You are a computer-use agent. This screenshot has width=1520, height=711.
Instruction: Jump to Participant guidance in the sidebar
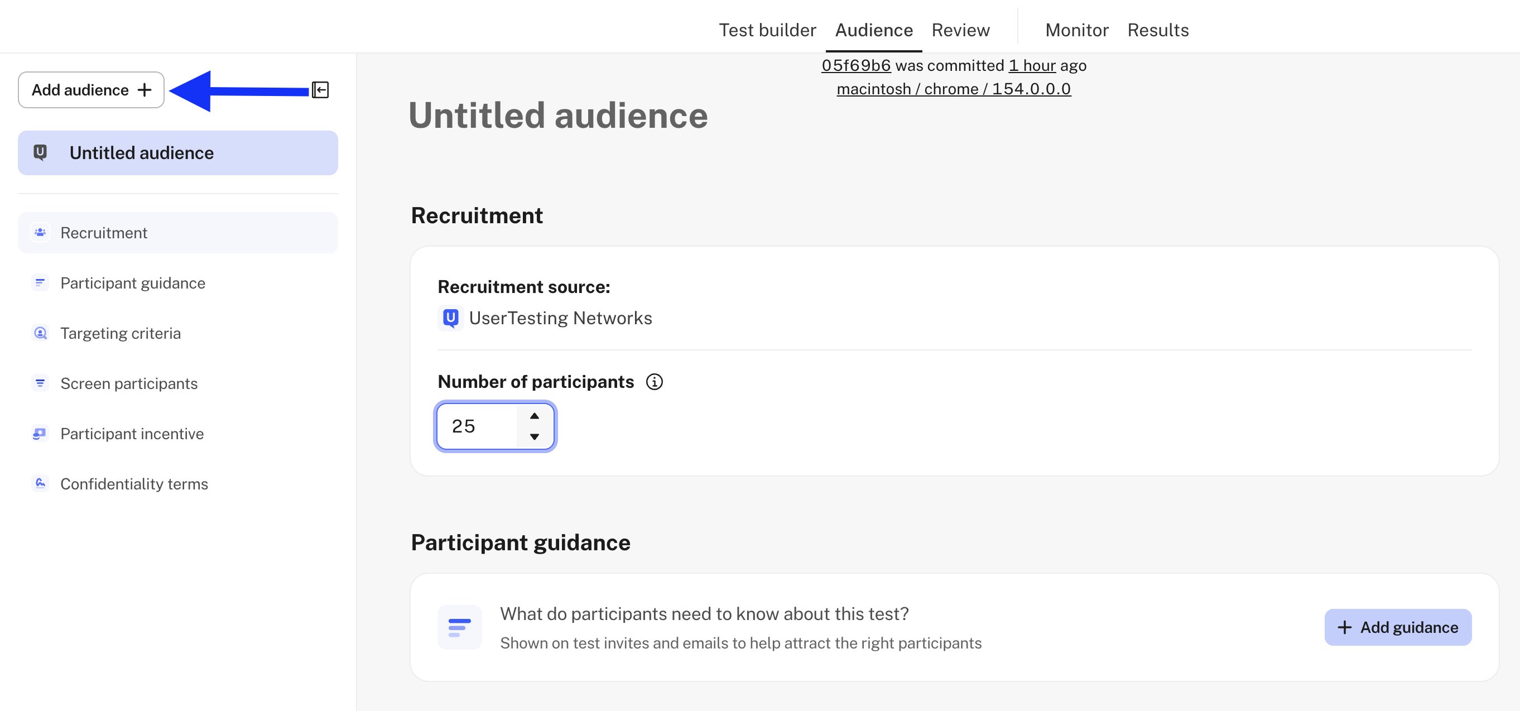pos(177,282)
